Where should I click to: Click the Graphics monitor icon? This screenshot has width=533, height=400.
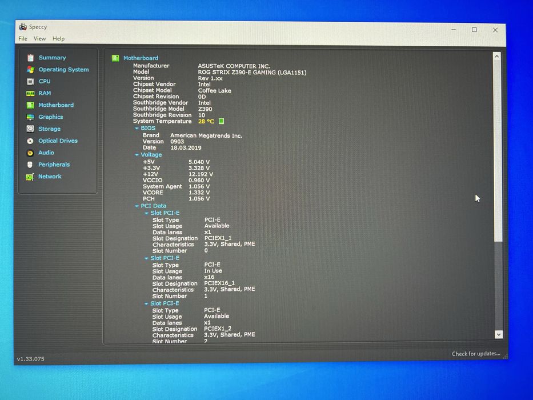[30, 117]
